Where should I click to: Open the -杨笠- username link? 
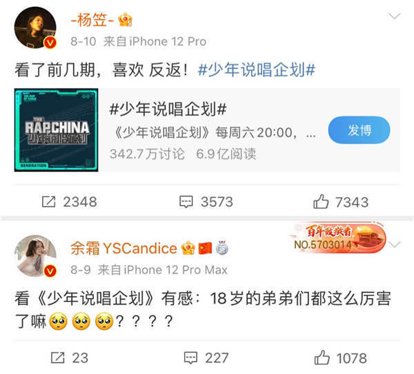pos(92,20)
